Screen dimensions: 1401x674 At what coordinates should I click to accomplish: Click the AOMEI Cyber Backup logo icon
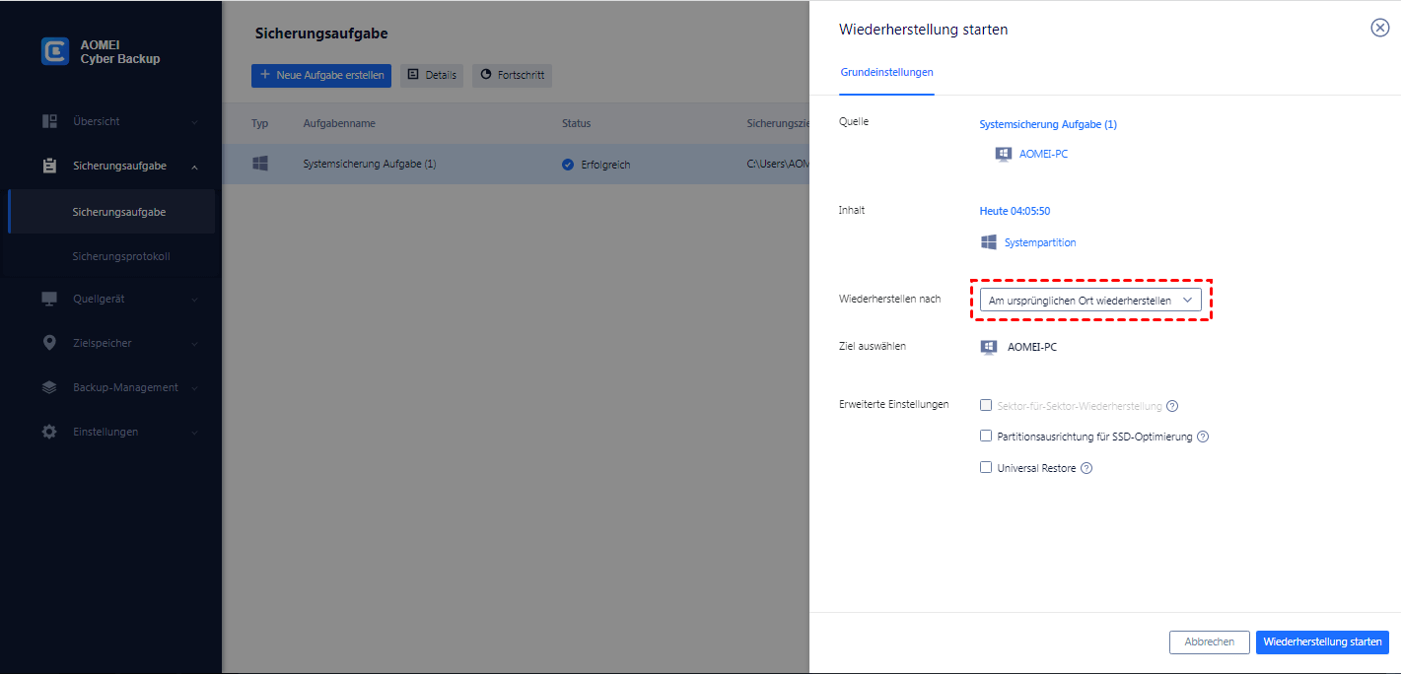(x=55, y=51)
